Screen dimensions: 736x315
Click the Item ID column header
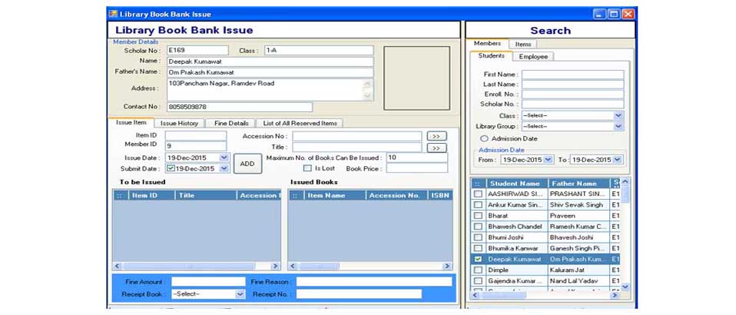point(150,195)
